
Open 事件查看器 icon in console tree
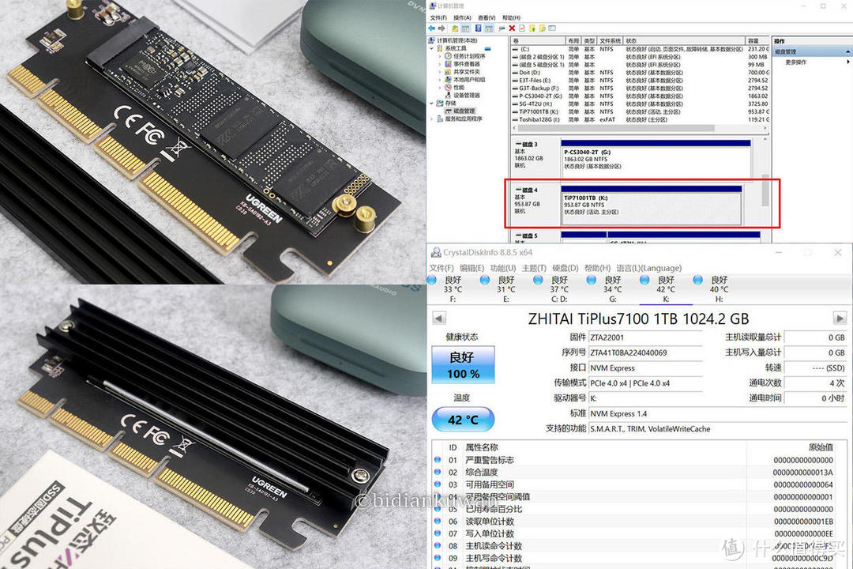tap(449, 64)
